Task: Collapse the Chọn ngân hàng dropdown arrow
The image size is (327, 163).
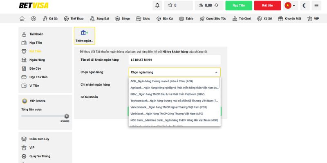Action: click(x=216, y=73)
